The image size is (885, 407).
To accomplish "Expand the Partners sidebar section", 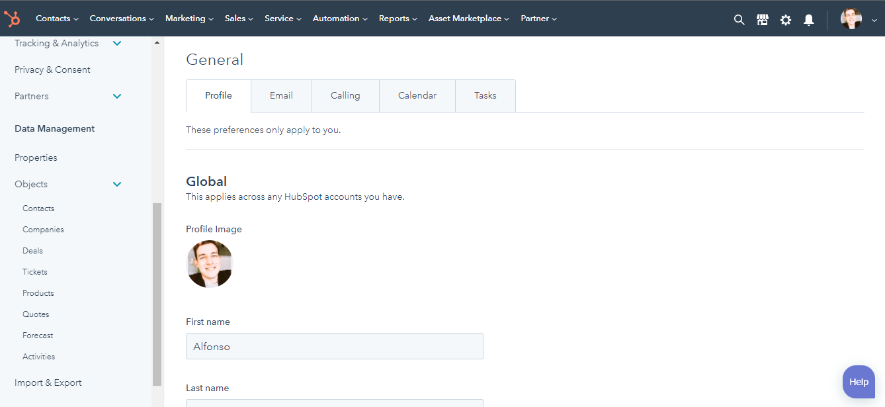I will (117, 96).
